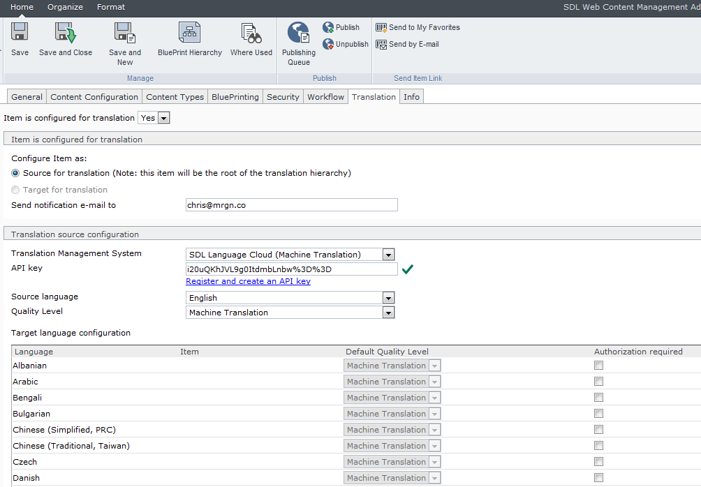The width and height of the screenshot is (701, 487).
Task: Click Register and create an API key link
Action: click(x=248, y=281)
